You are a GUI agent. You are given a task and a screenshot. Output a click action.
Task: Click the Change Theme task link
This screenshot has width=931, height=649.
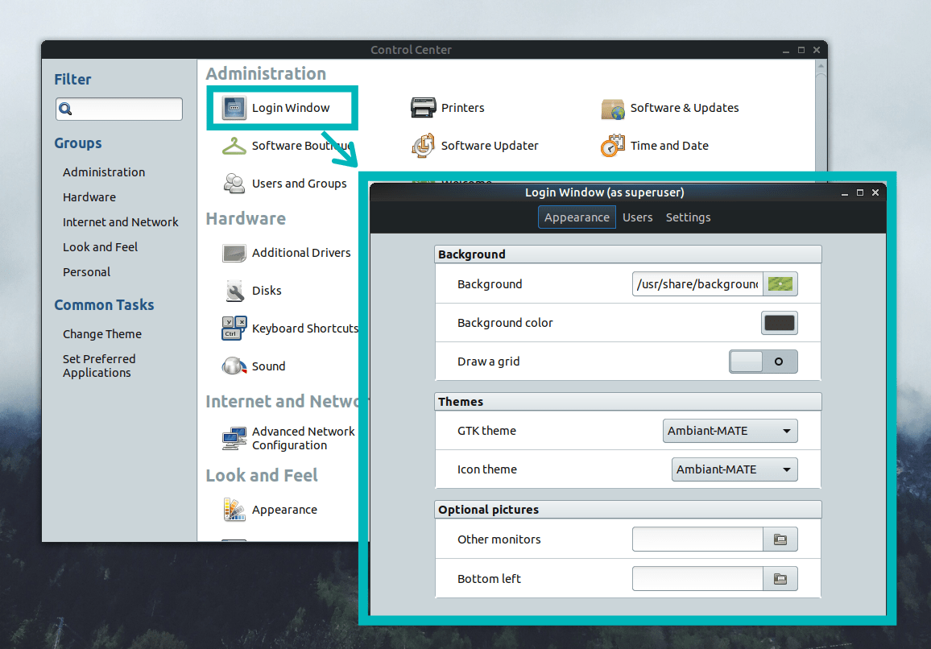pyautogui.click(x=102, y=333)
